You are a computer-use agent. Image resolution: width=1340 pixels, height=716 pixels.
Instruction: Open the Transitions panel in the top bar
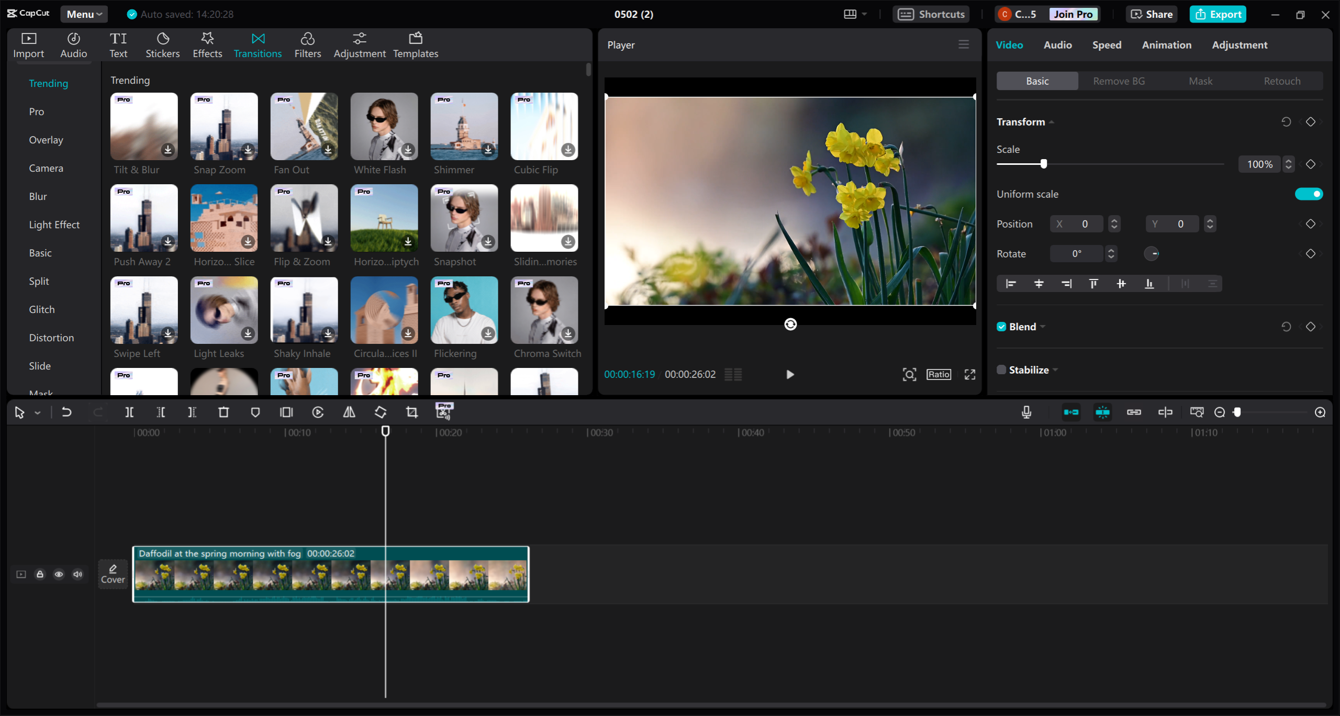point(258,44)
